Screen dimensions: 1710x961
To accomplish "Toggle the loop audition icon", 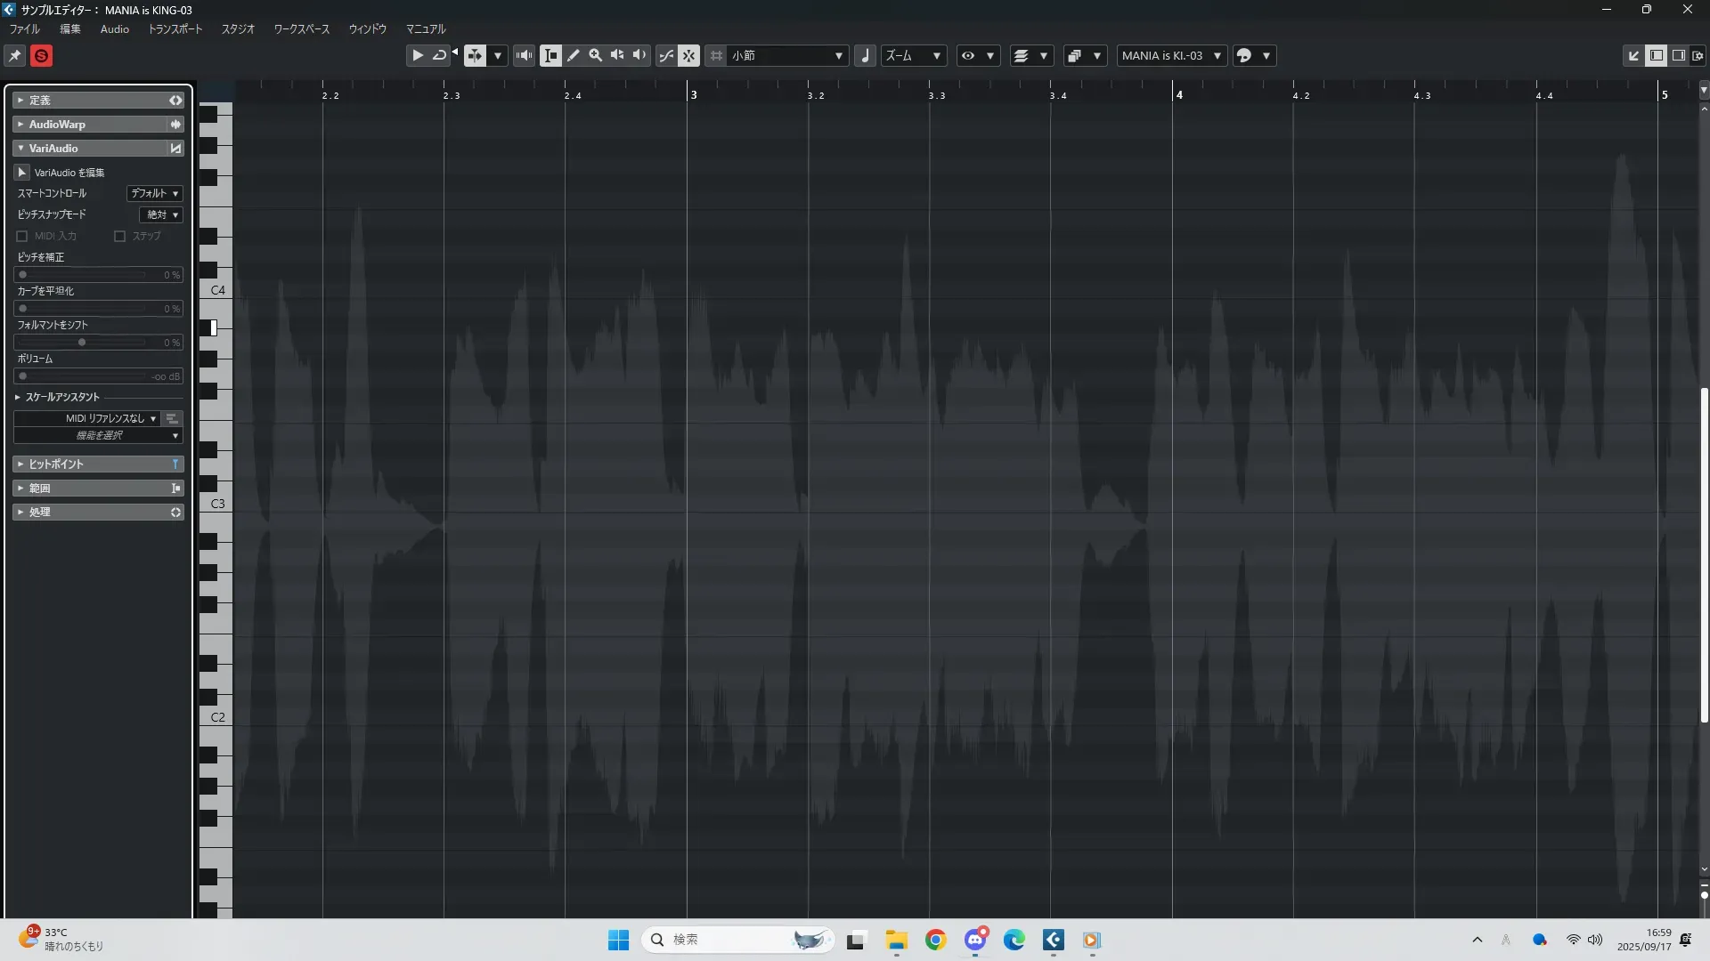I will pyautogui.click(x=439, y=55).
